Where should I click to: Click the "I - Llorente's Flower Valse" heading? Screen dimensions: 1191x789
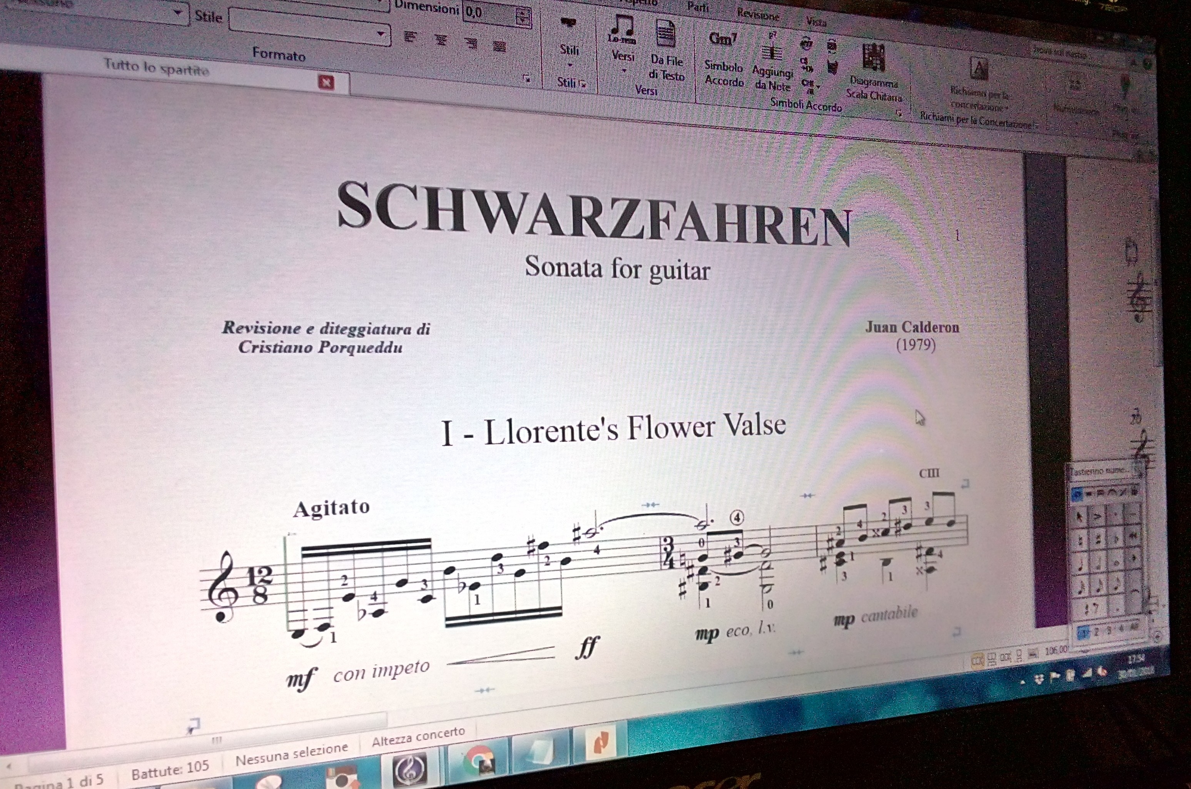coord(614,429)
